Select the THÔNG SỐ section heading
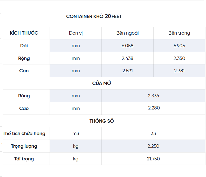 102,121
